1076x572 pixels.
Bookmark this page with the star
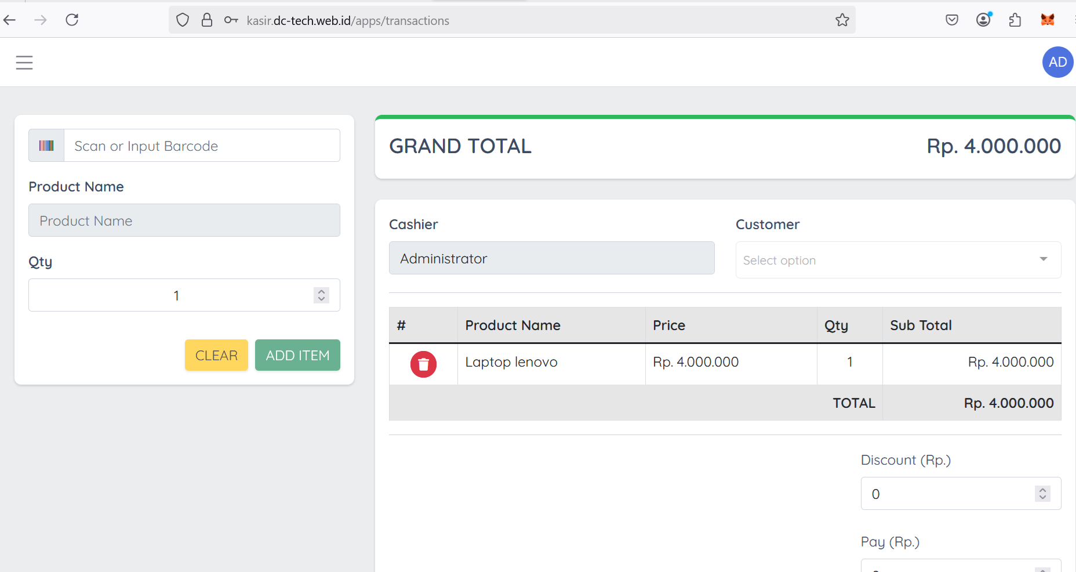(842, 20)
